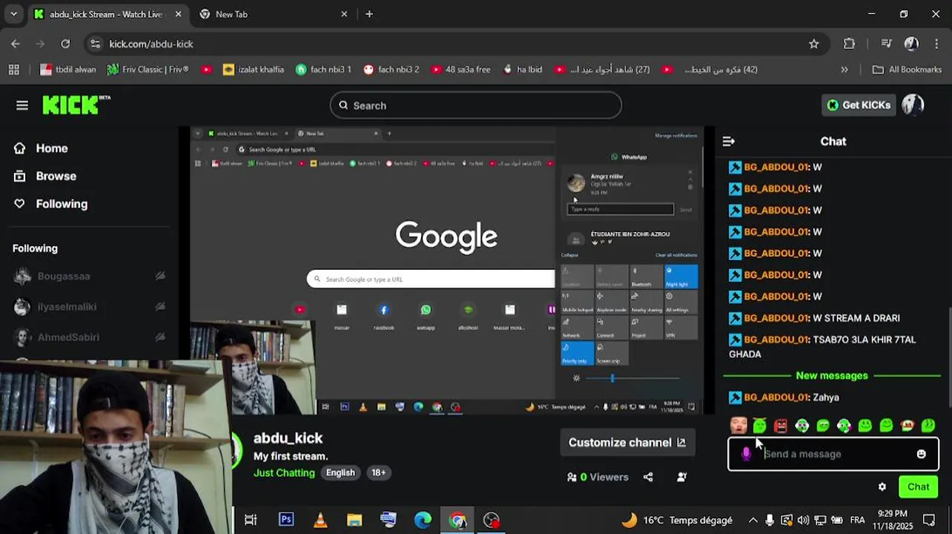Viewport: 952px width, 534px height.
Task: Bookmark this page with star icon
Action: (813, 44)
